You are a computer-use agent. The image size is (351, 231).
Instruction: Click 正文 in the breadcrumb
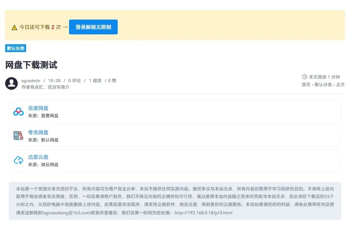click(340, 85)
